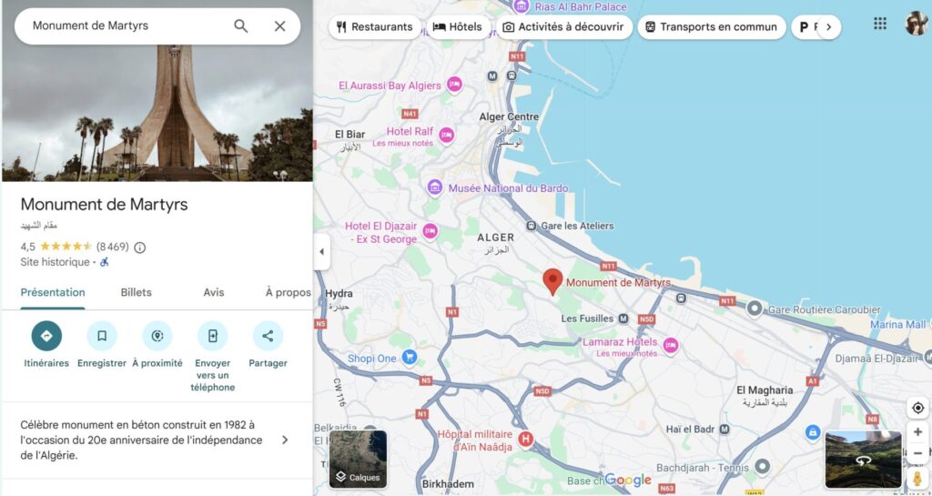Show more category chips arrow
932x496 pixels.
(829, 26)
